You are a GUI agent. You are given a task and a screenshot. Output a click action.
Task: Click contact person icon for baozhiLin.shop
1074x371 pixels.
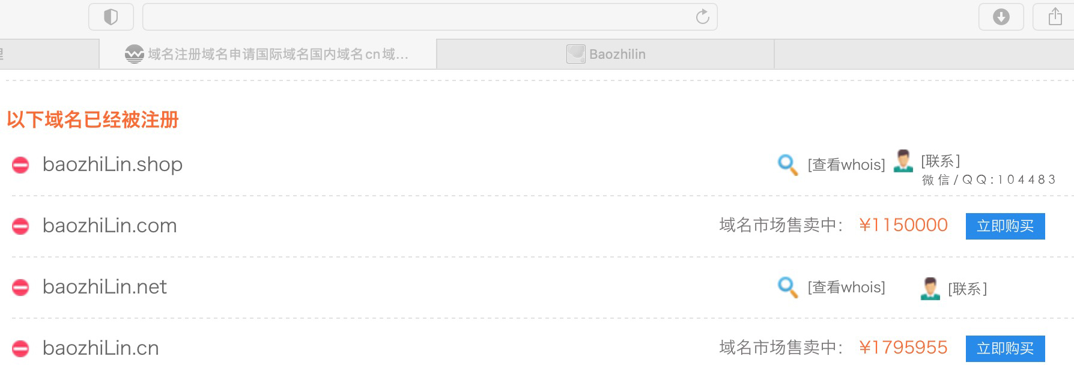click(x=903, y=161)
